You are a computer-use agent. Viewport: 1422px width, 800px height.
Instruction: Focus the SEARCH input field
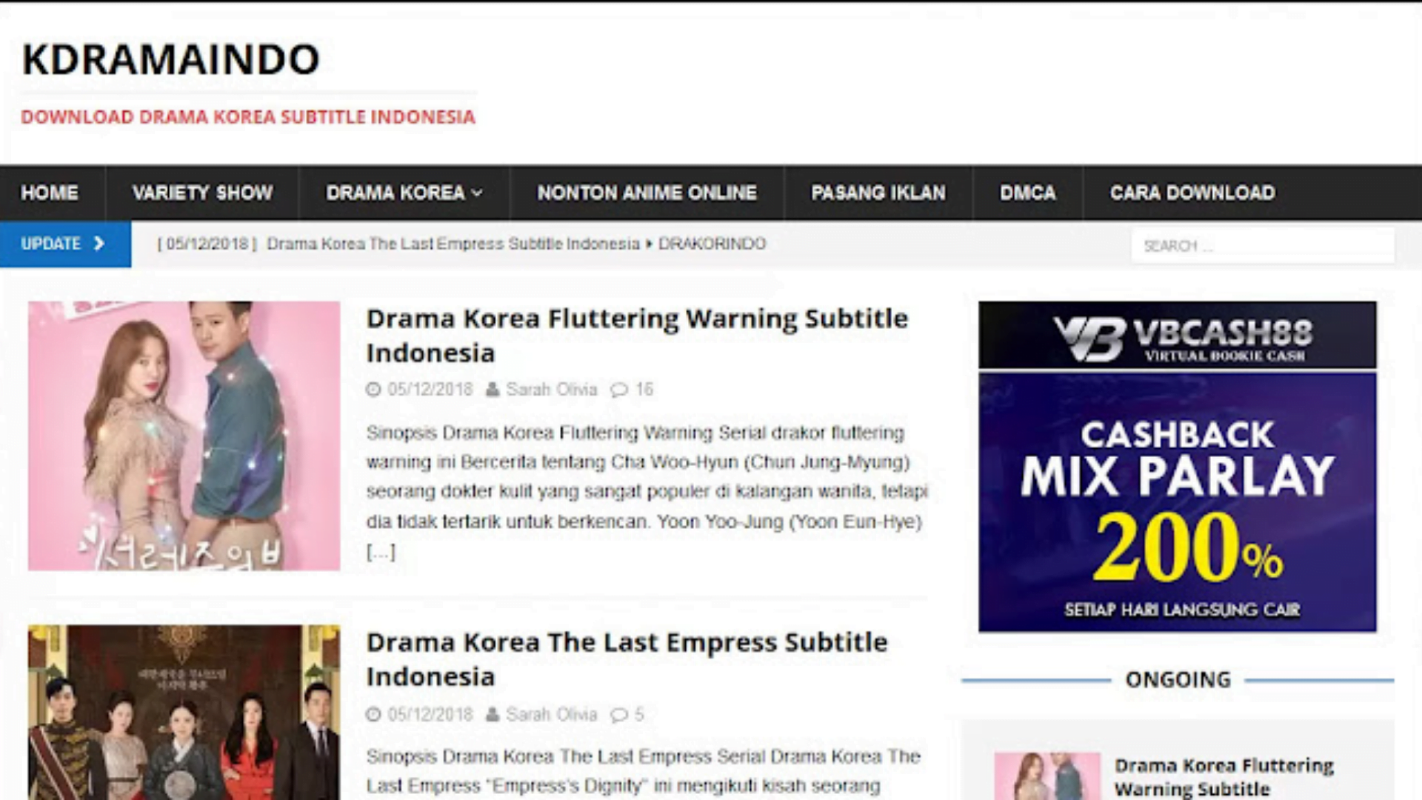click(x=1263, y=245)
